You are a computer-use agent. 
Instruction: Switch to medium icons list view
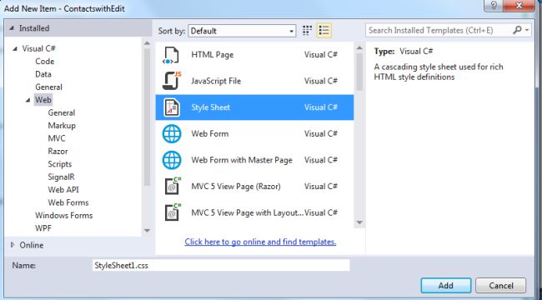324,30
